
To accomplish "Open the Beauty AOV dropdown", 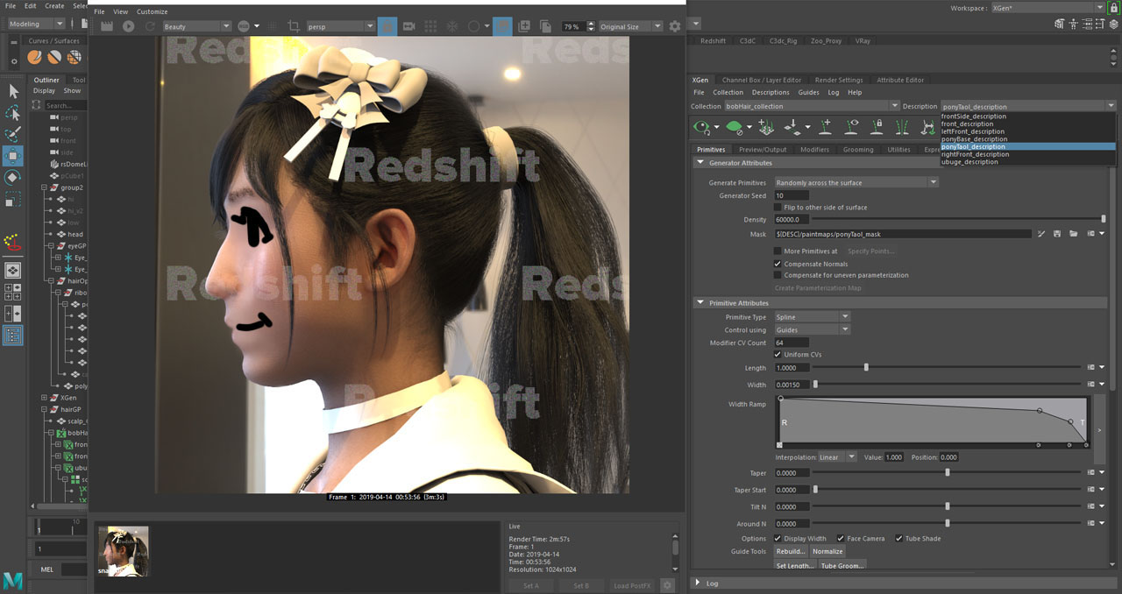I will pos(196,26).
